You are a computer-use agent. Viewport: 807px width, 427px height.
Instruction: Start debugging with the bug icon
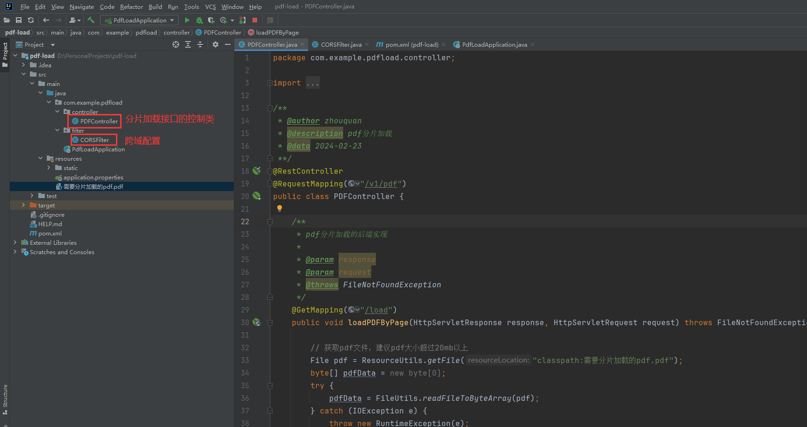pos(199,20)
